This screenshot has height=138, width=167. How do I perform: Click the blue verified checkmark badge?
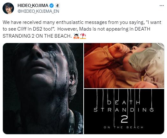(52, 5)
